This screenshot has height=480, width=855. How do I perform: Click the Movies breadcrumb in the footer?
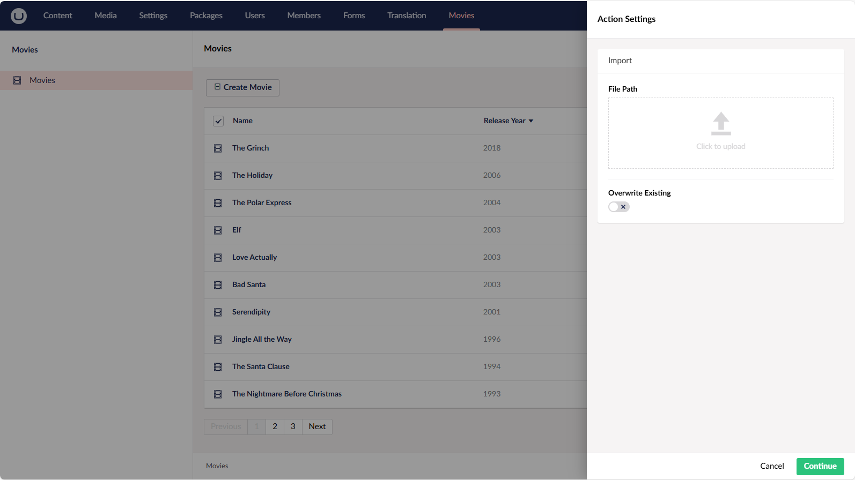click(217, 466)
